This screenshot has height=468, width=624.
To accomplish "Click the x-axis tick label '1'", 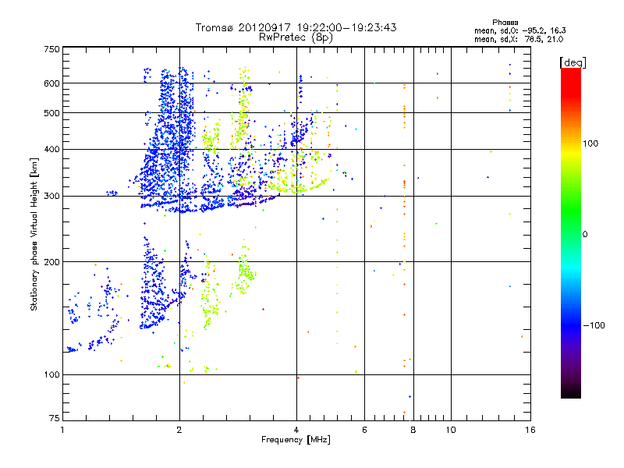I will [62, 430].
